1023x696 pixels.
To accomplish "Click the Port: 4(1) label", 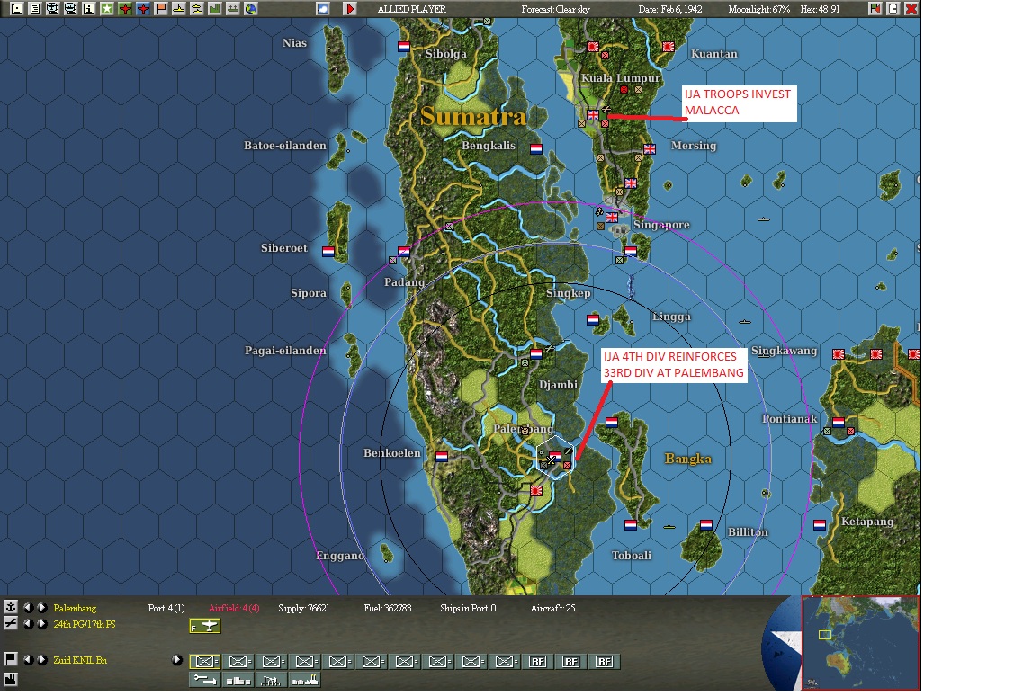I will 166,608.
